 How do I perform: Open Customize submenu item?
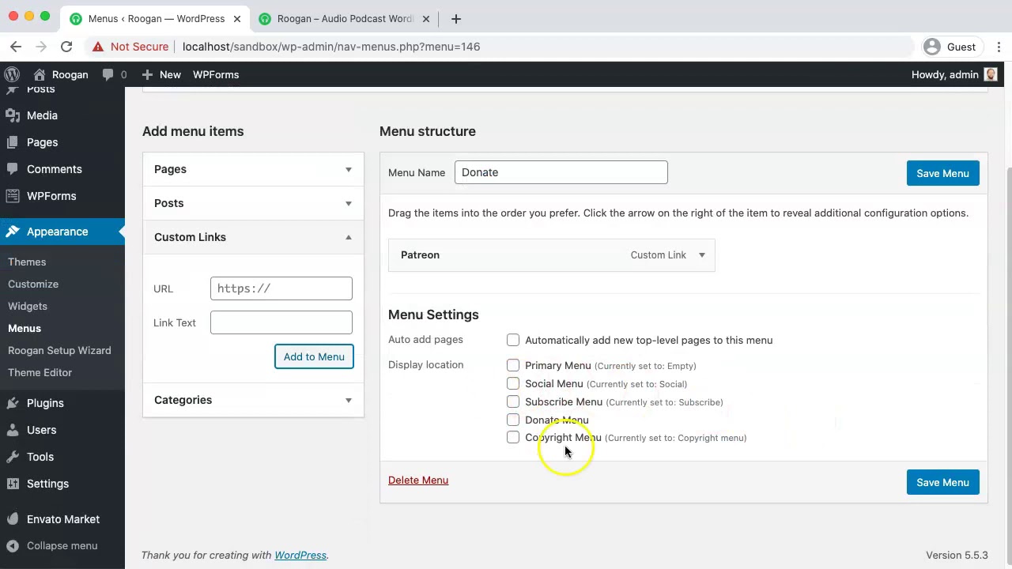[33, 284]
